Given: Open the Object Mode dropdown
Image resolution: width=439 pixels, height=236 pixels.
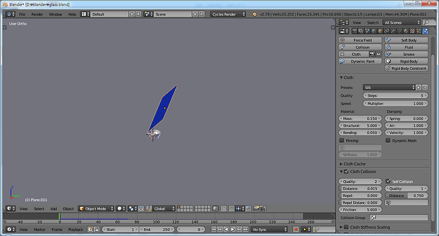Looking at the screenshot, I should pos(96,209).
